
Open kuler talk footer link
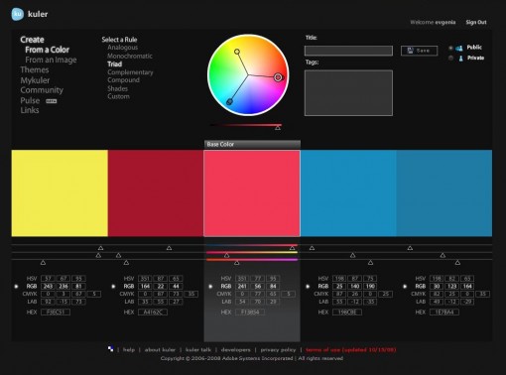198,350
